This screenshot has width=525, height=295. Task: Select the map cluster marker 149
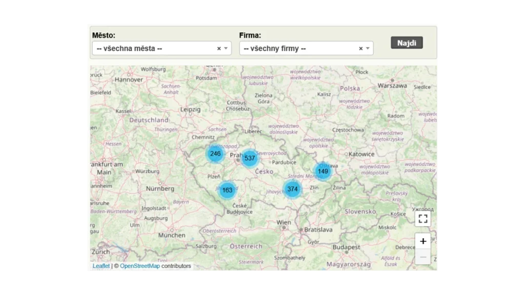pyautogui.click(x=323, y=172)
